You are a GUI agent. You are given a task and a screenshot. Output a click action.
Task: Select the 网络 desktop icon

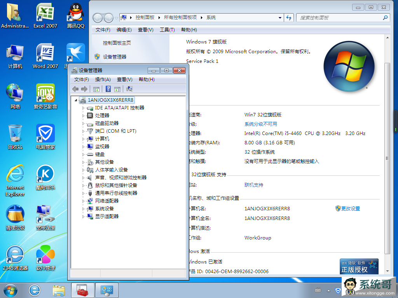[15, 96]
